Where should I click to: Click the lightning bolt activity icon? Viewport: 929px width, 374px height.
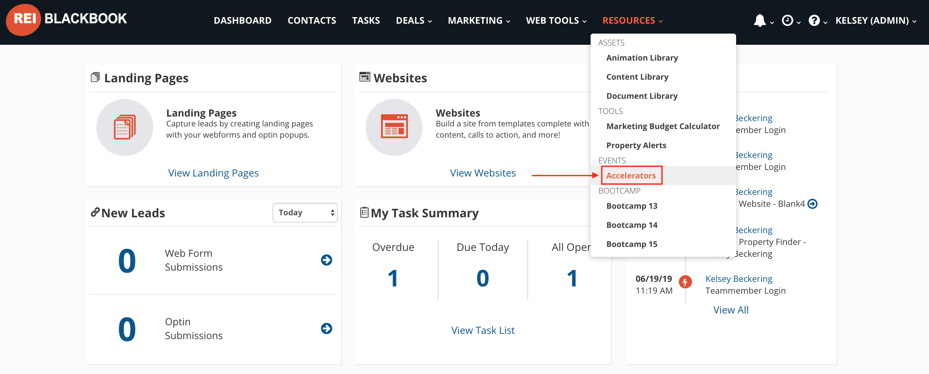click(685, 282)
